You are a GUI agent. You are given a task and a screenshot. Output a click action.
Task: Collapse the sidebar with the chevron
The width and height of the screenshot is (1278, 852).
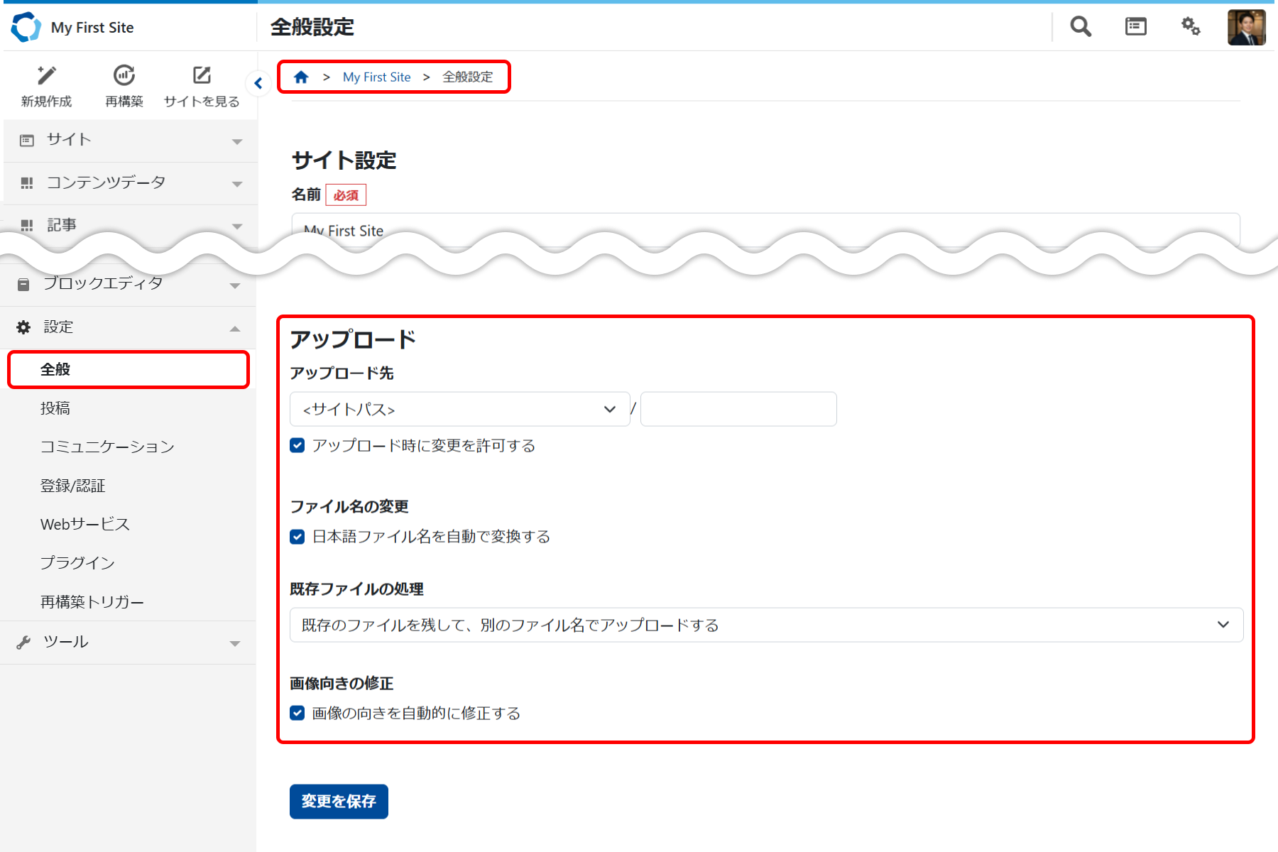coord(258,83)
